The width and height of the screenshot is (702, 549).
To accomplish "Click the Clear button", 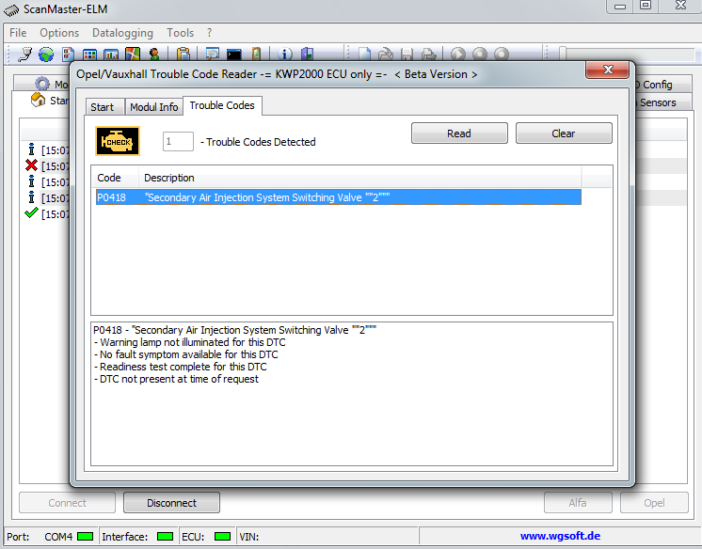I will coord(564,133).
